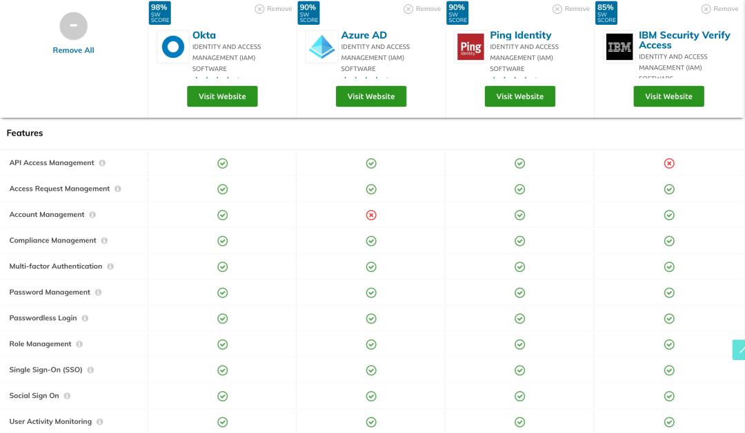Click the red X for IBM API Access

(668, 163)
